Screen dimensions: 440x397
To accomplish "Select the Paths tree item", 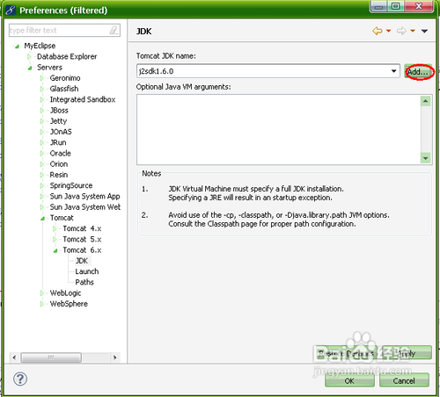I will point(84,282).
